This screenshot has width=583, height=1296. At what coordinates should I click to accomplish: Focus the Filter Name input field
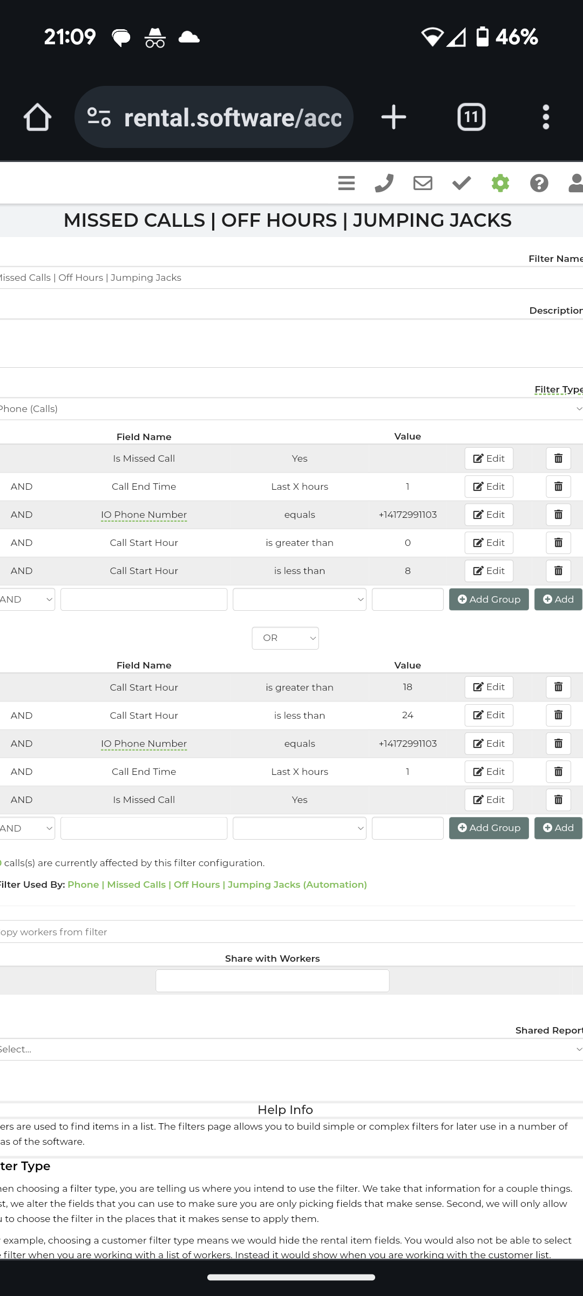(291, 278)
